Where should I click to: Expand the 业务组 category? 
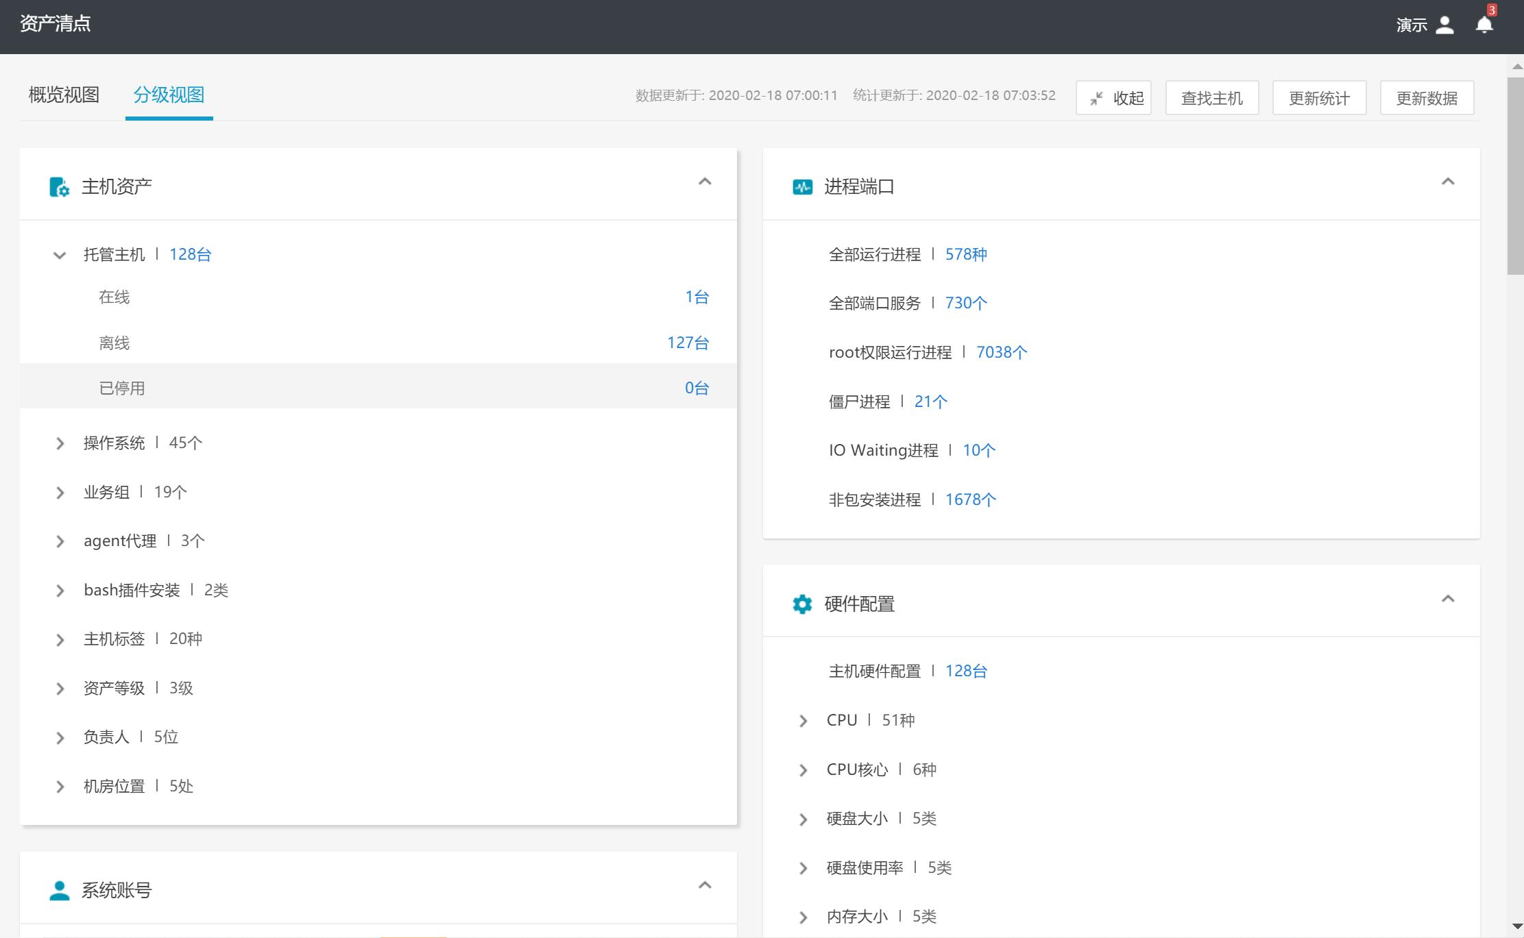coord(60,493)
